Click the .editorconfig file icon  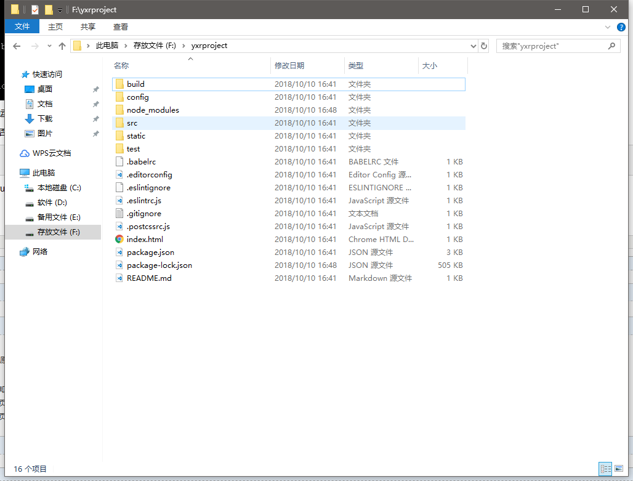click(119, 174)
